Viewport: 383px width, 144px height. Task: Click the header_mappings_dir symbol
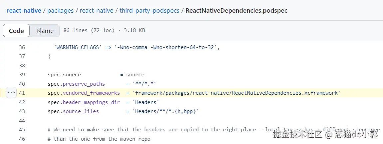click(91, 102)
